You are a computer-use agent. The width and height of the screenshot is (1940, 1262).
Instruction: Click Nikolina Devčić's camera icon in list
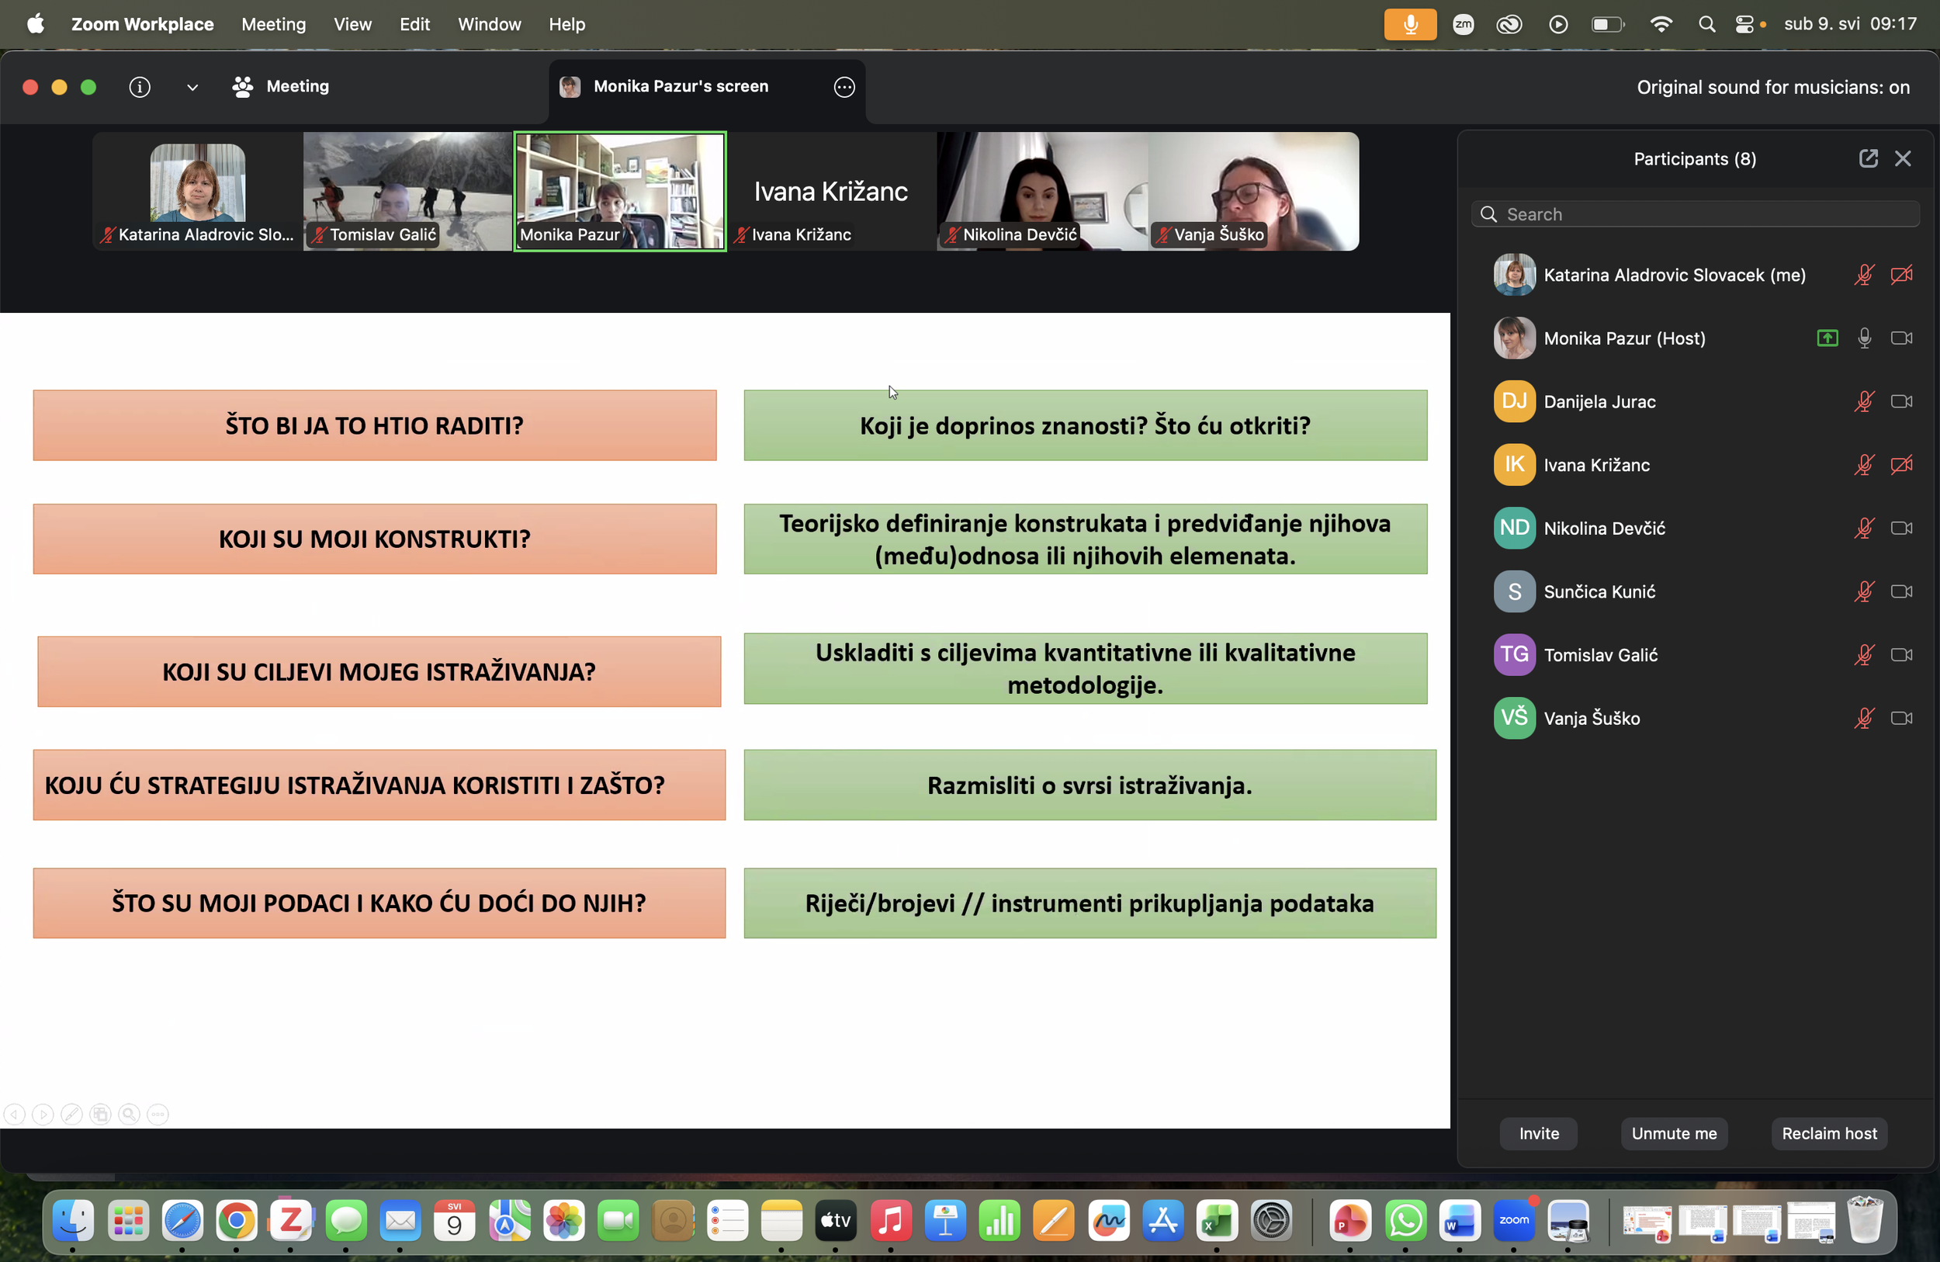point(1902,529)
